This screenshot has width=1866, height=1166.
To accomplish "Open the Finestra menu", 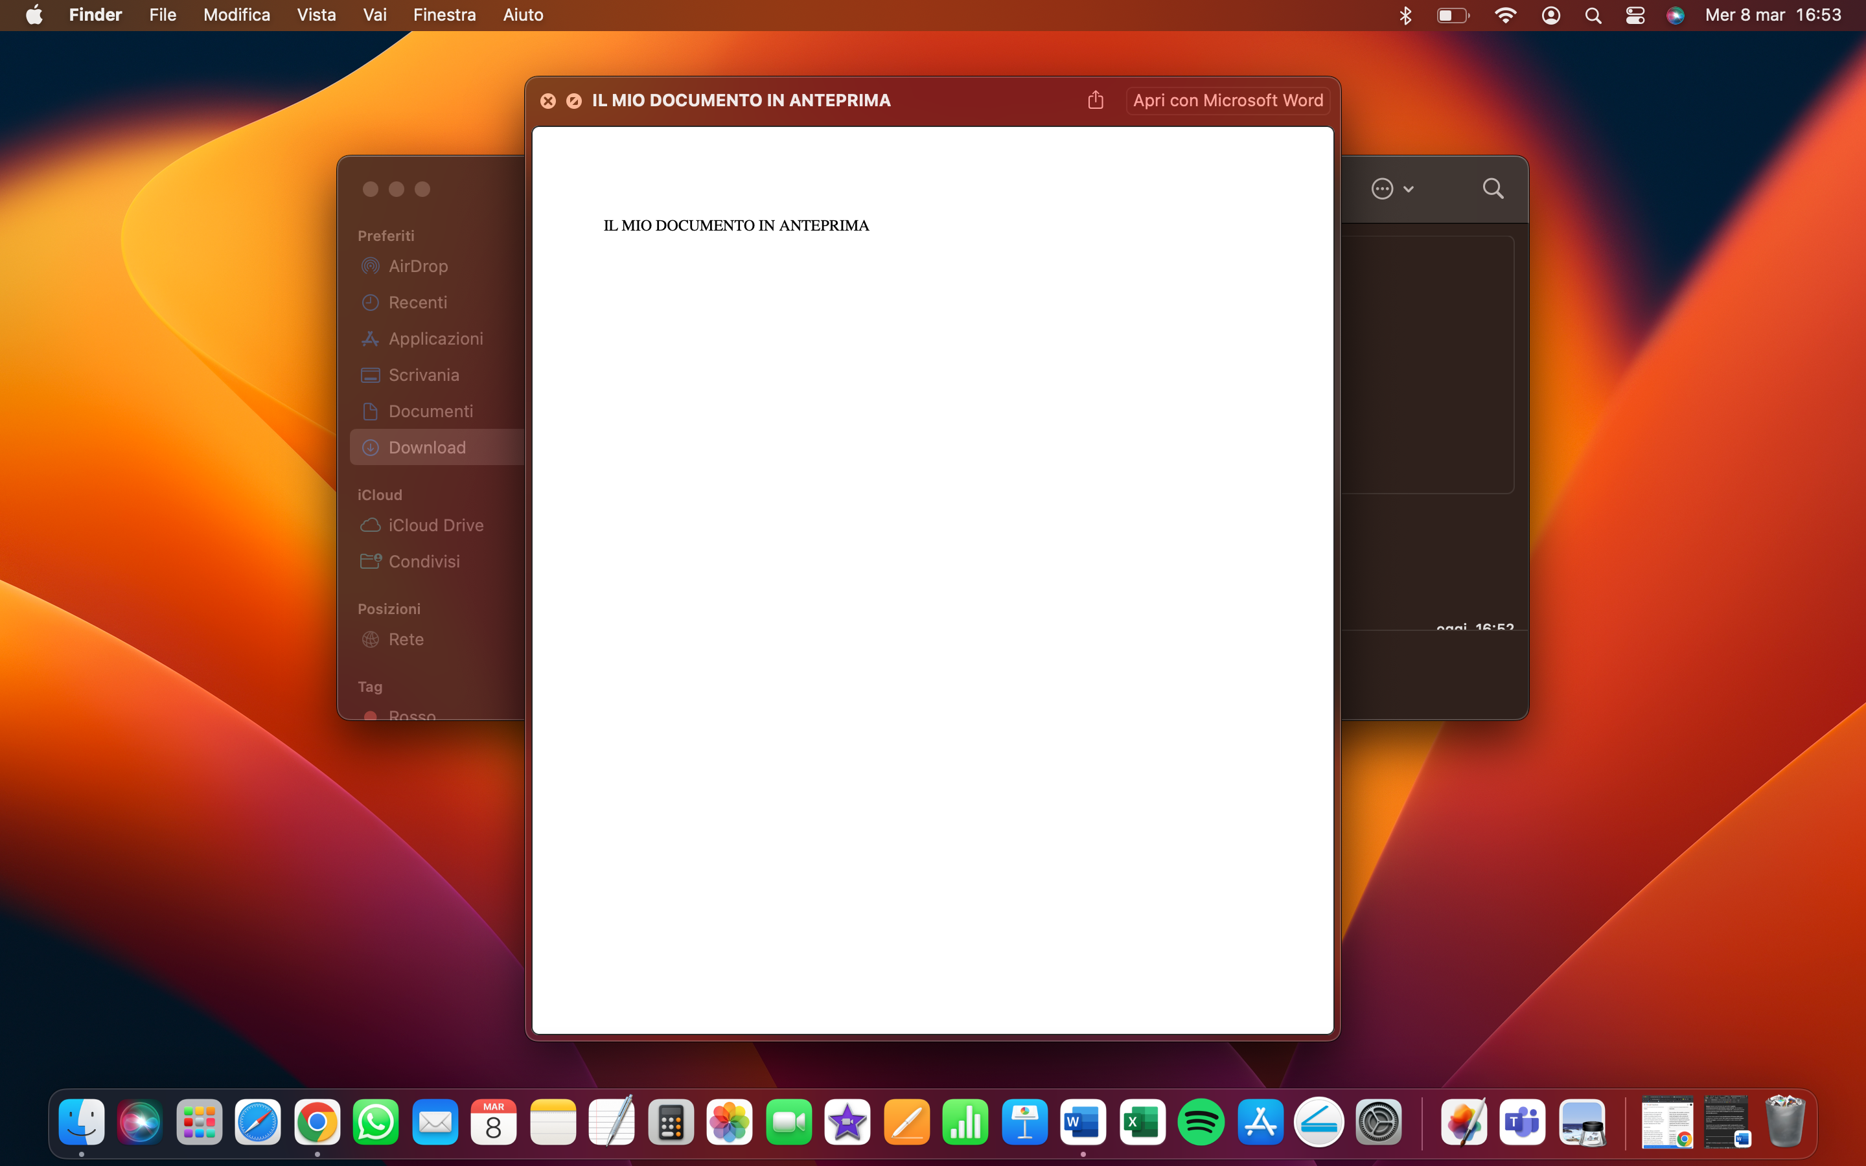I will (444, 15).
